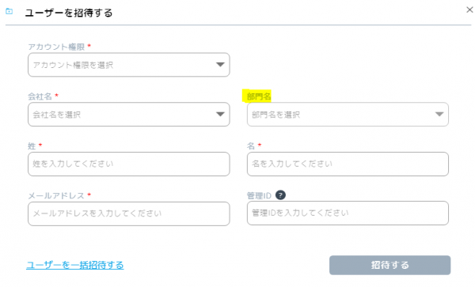This screenshot has height=287, width=475.
Task: Click into the 管理IDを入力してください field
Action: point(348,213)
